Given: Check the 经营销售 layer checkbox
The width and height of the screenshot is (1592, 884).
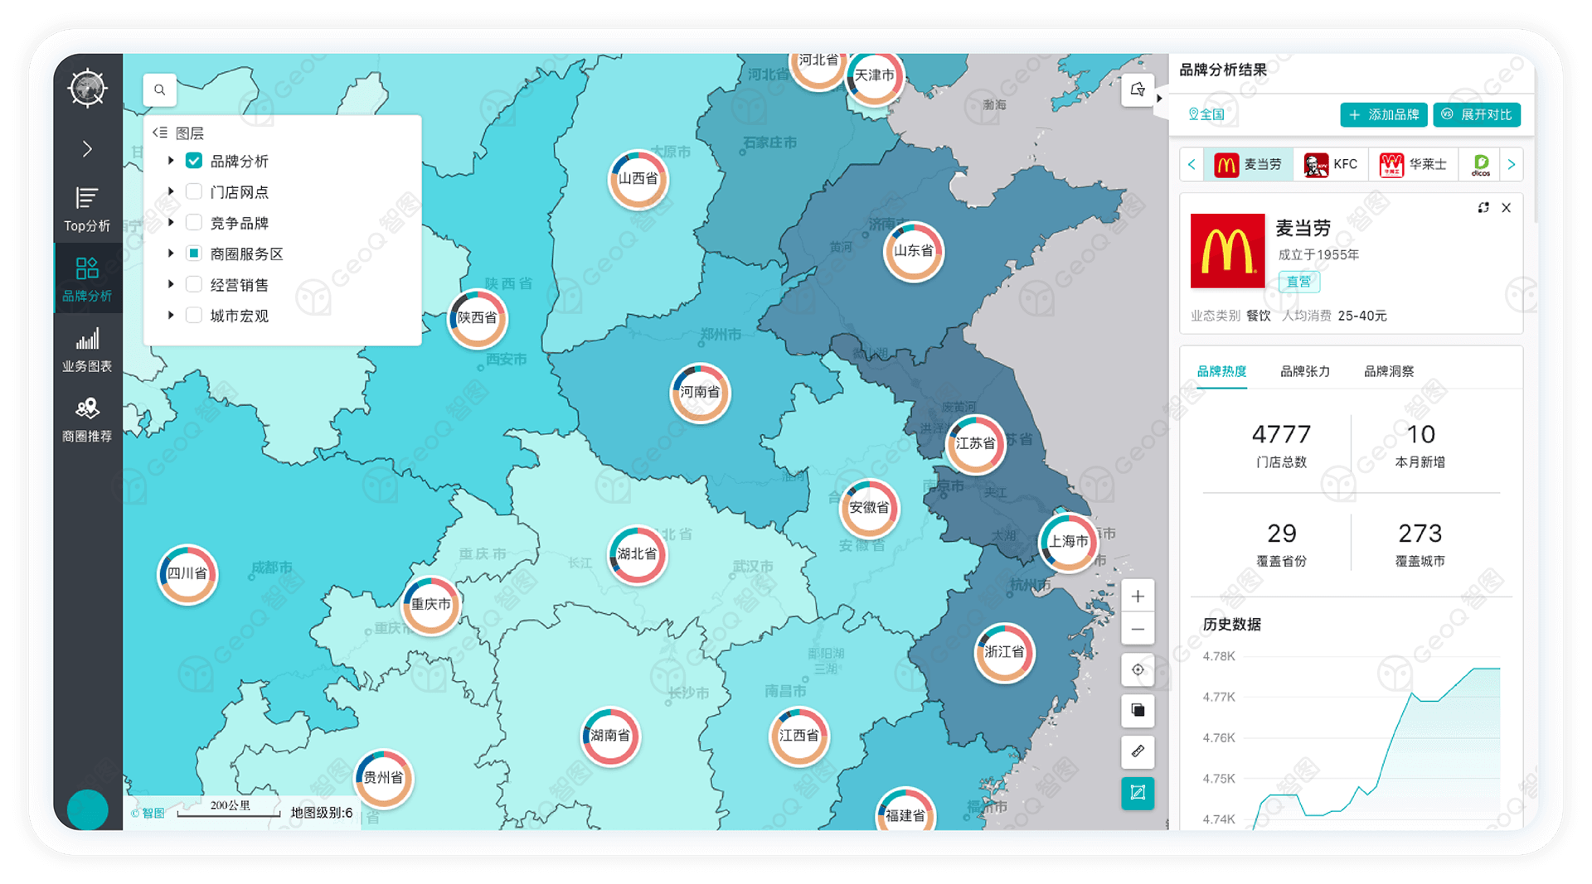Looking at the screenshot, I should pos(194,284).
